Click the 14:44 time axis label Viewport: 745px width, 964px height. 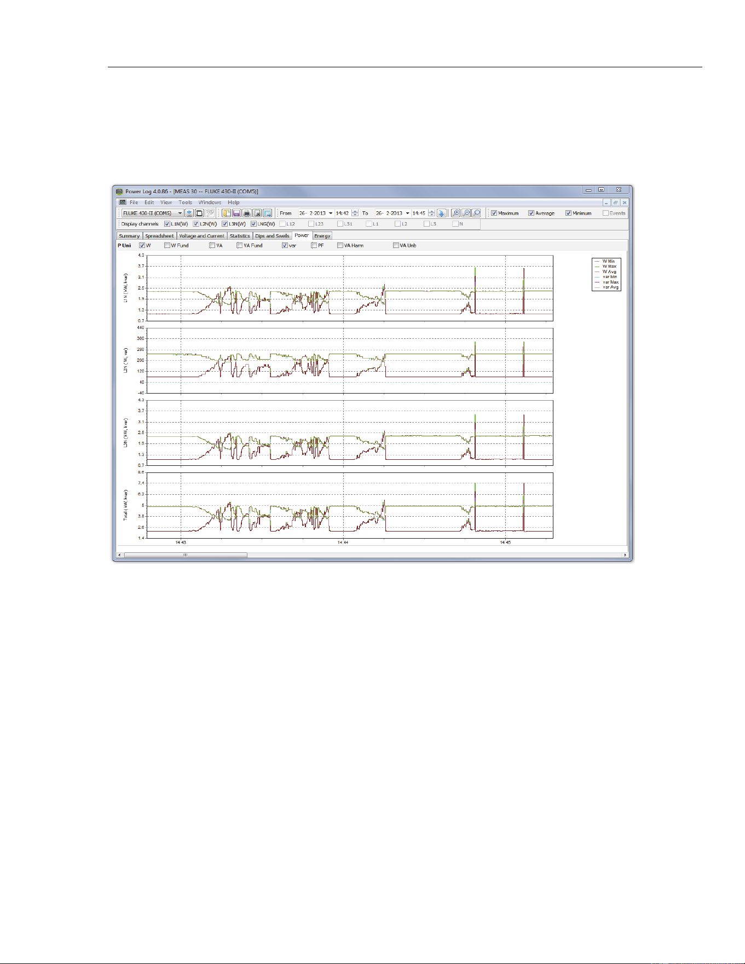pos(343,542)
